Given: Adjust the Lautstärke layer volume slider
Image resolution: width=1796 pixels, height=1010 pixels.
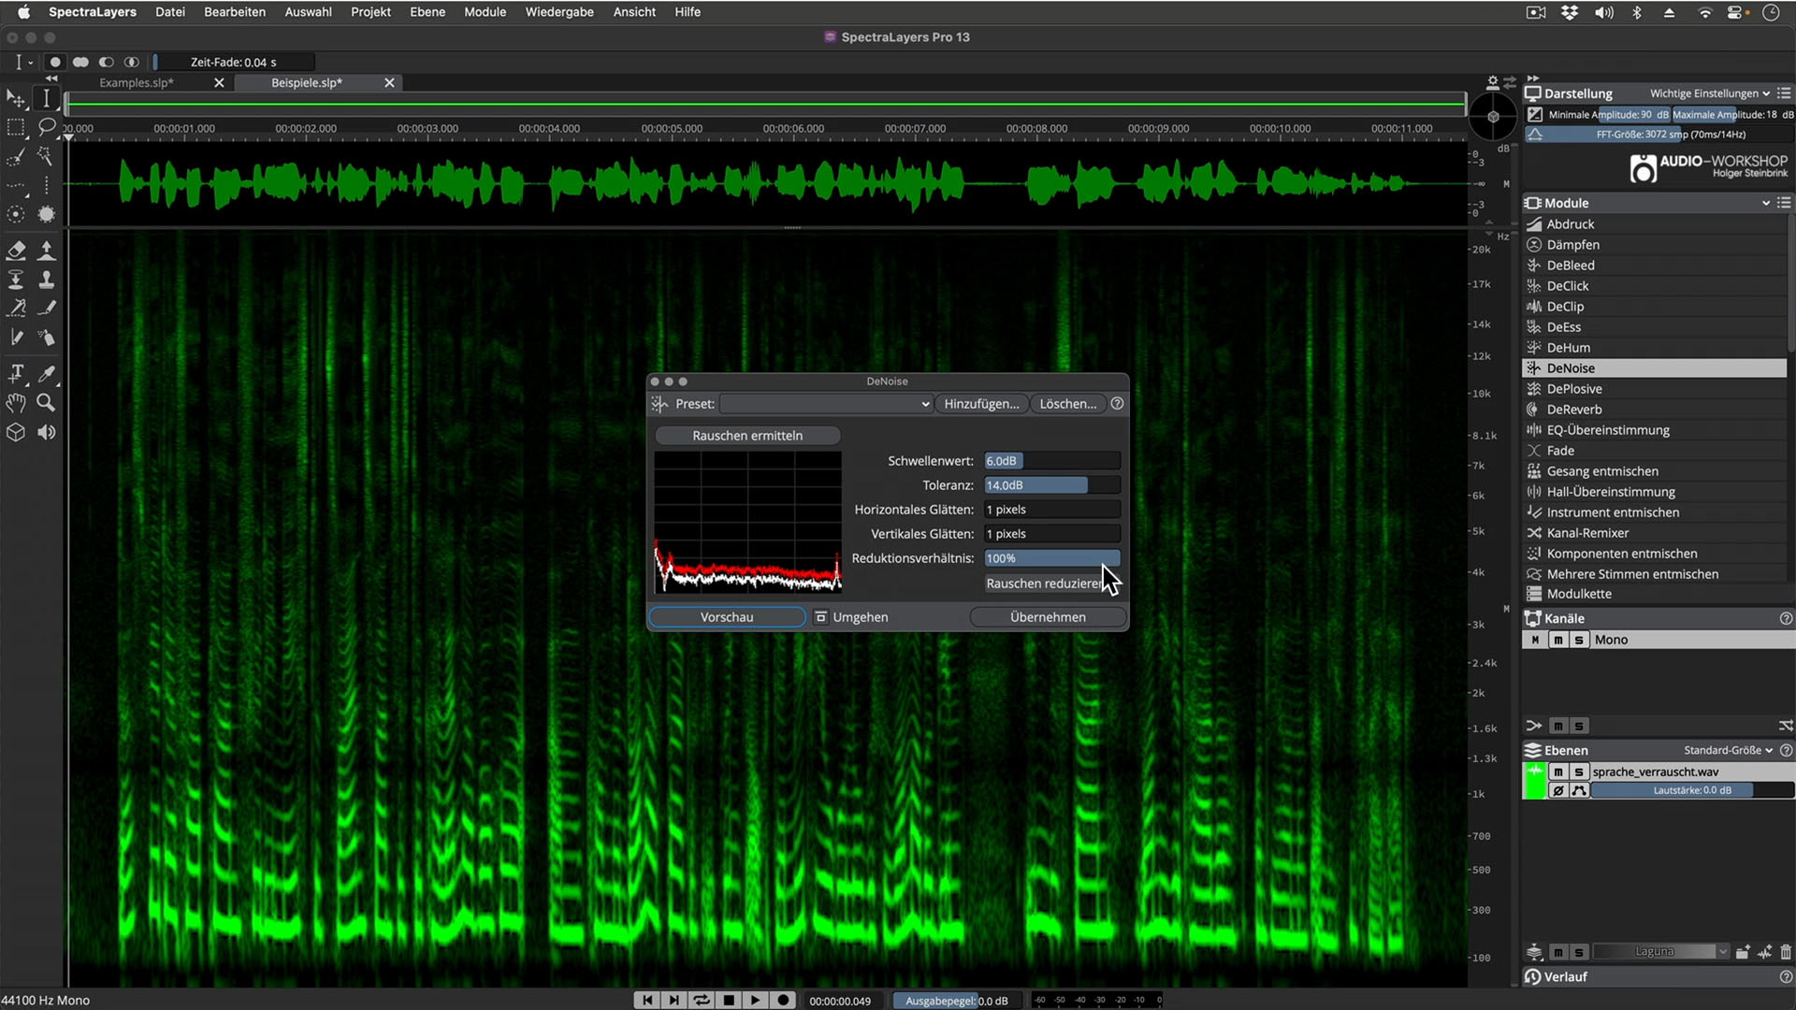Looking at the screenshot, I should click(1692, 790).
